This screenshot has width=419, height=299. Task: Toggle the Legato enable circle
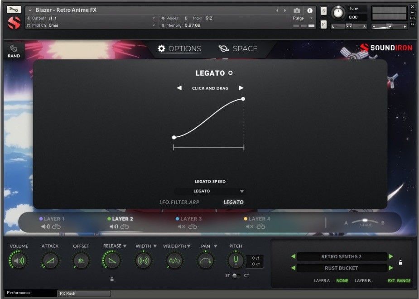[231, 73]
